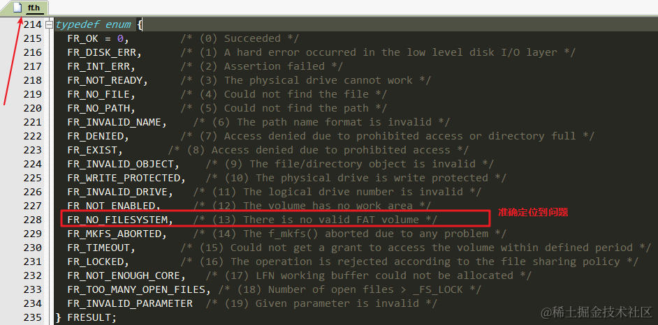Click line number 235 in gutter
The height and width of the screenshot is (325, 658).
coord(33,317)
